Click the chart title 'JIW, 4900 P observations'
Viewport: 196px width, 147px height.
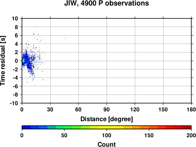(x=107, y=4)
